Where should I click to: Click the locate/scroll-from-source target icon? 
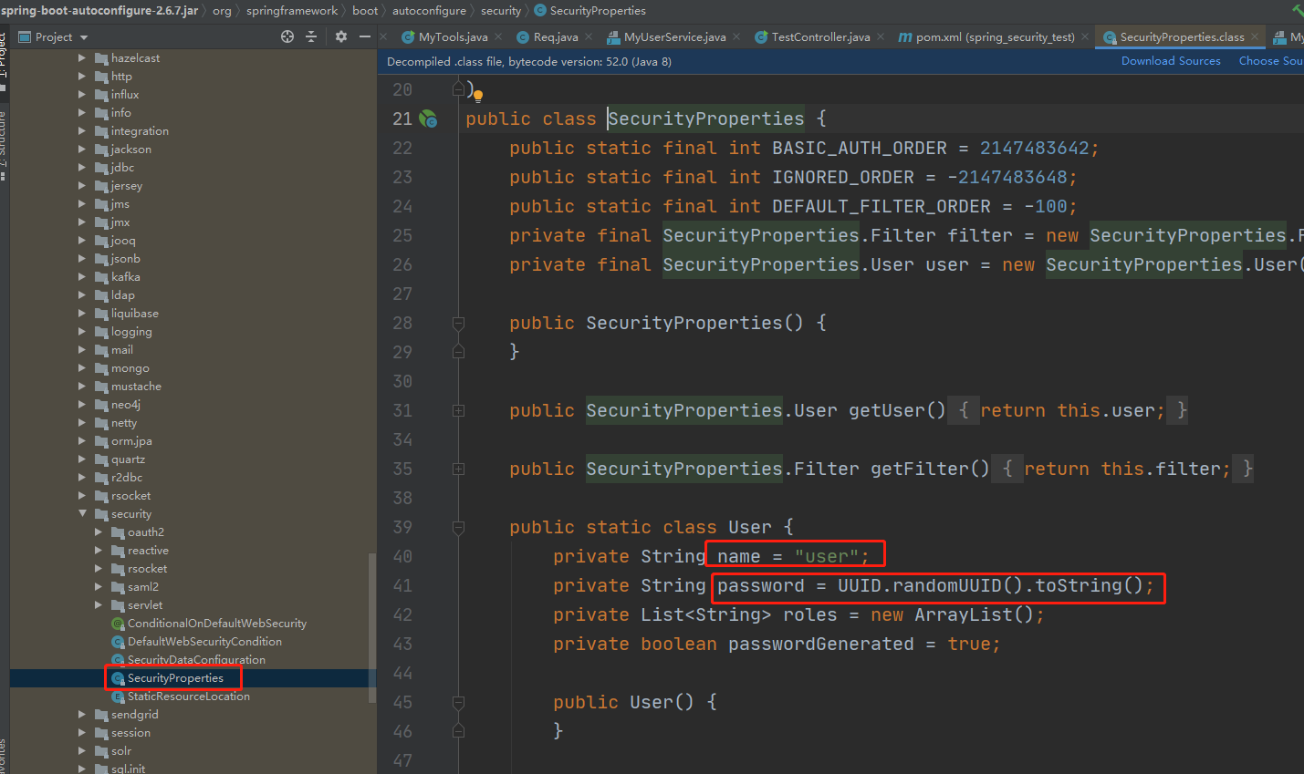click(x=287, y=36)
